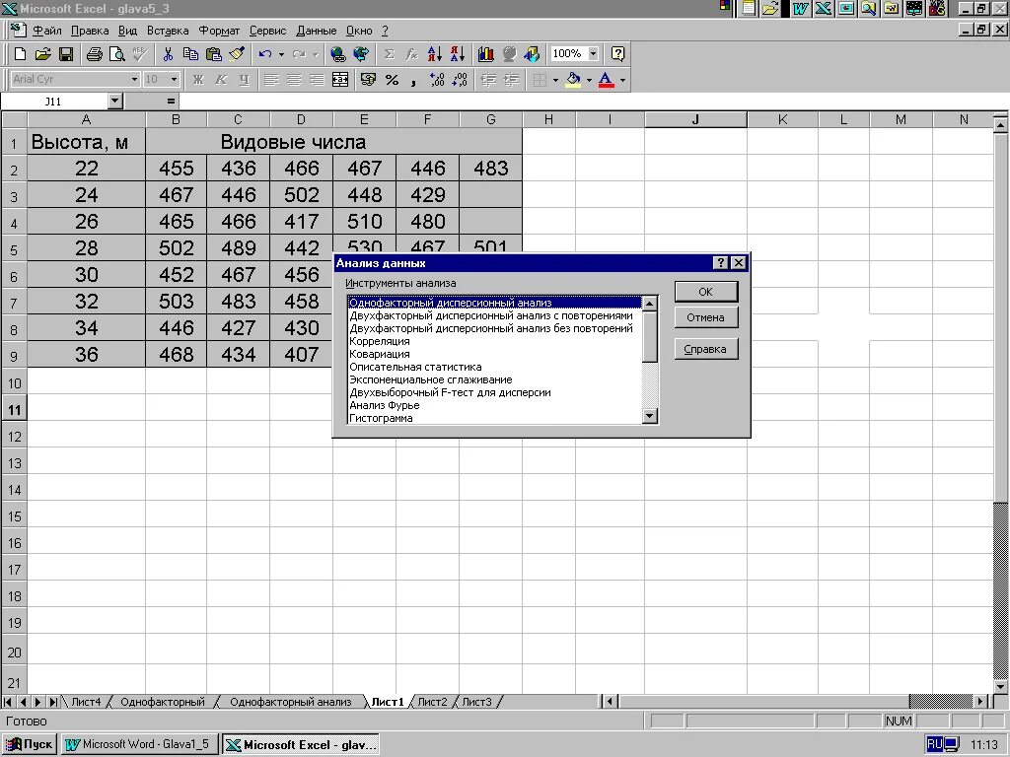Expand the font size dropdown
The height and width of the screenshot is (757, 1010).
(x=174, y=79)
